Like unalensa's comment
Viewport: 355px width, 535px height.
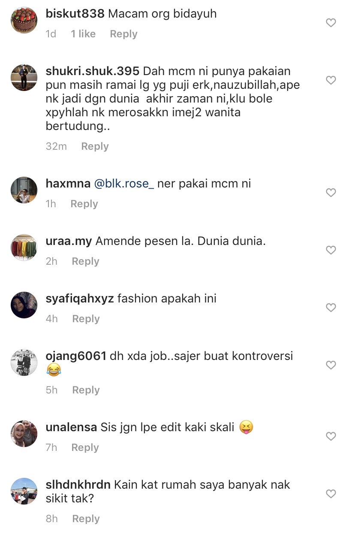331,436
